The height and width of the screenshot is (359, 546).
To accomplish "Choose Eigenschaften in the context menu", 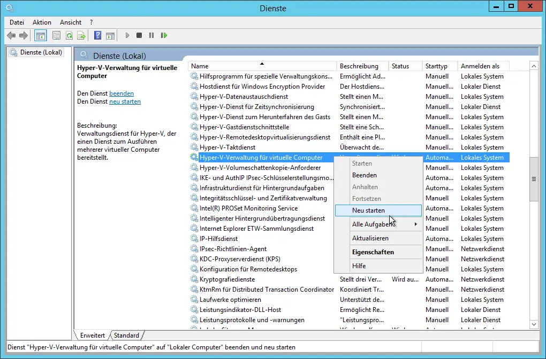I will pos(378,252).
